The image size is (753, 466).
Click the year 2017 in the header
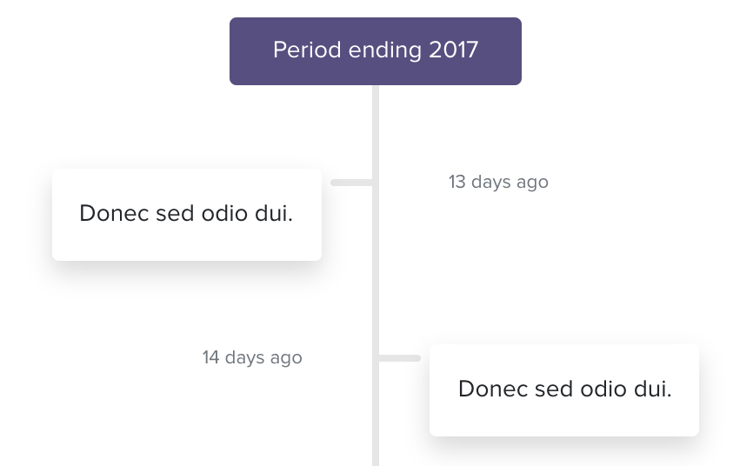coord(453,50)
